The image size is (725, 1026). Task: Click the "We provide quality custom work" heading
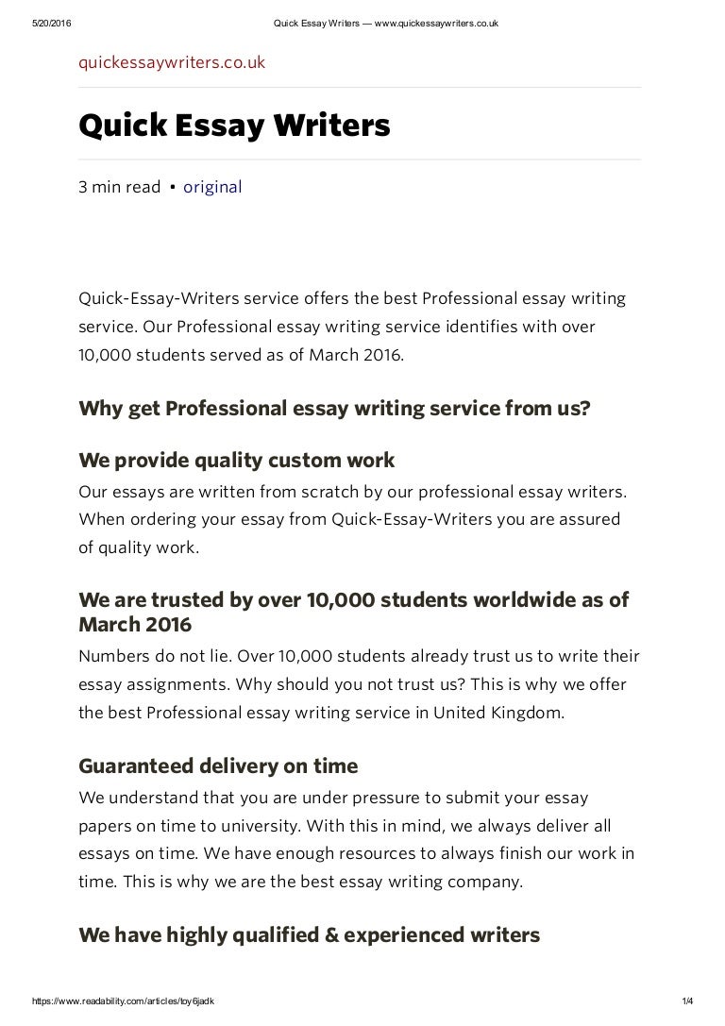pos(236,461)
